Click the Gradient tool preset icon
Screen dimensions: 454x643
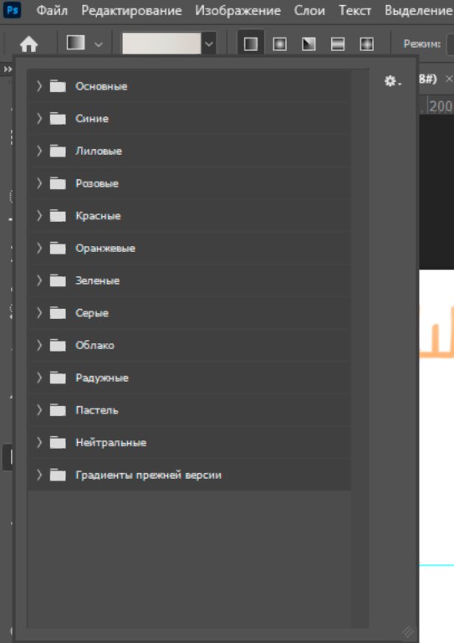point(76,43)
